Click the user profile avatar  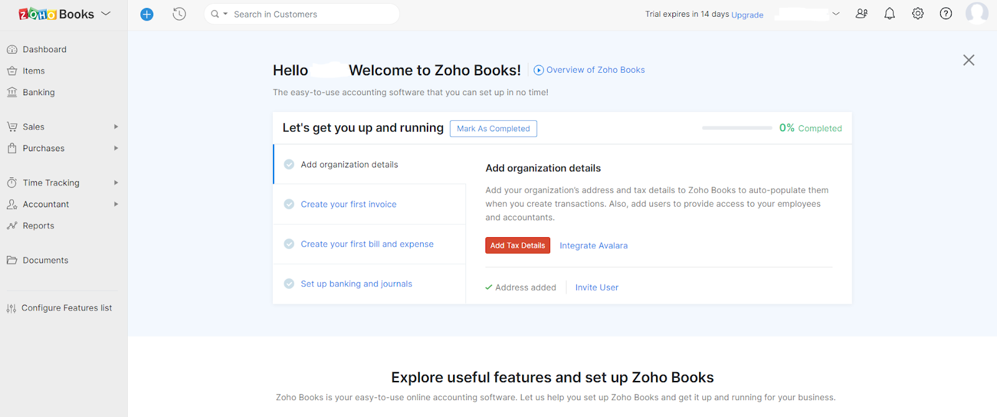976,13
